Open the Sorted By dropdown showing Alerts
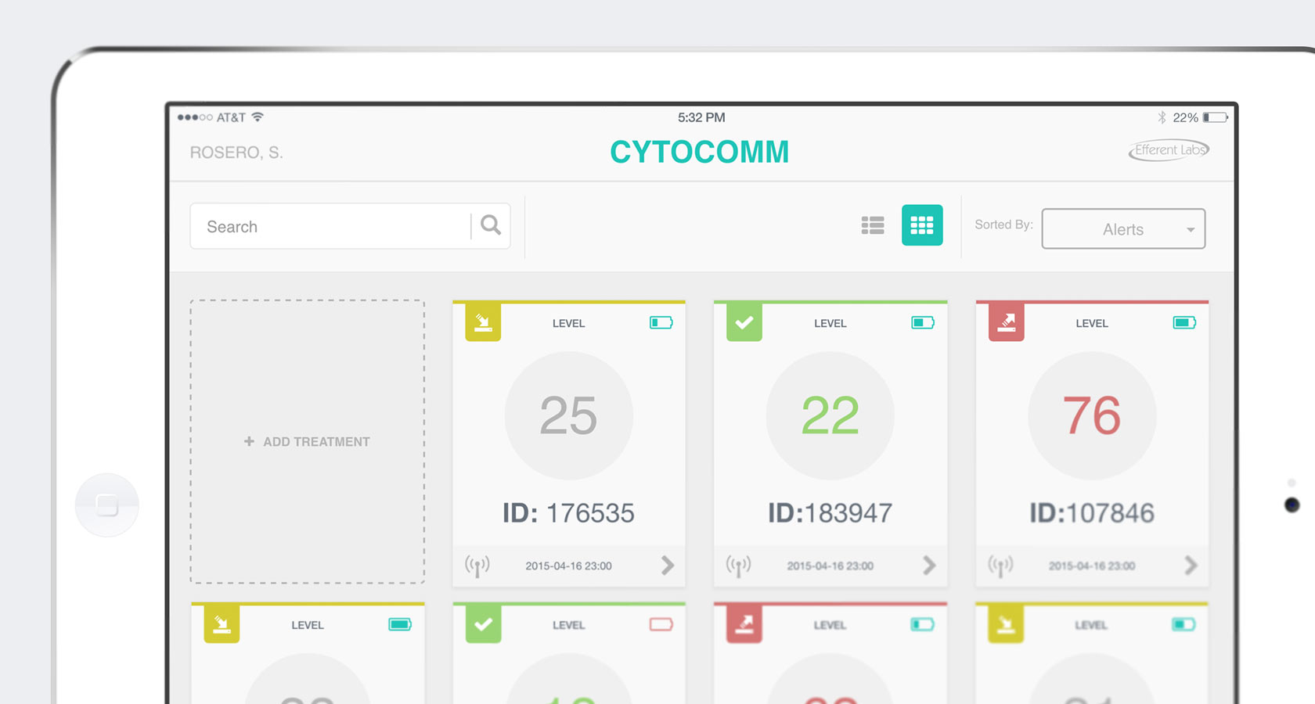Image resolution: width=1315 pixels, height=704 pixels. click(1123, 228)
